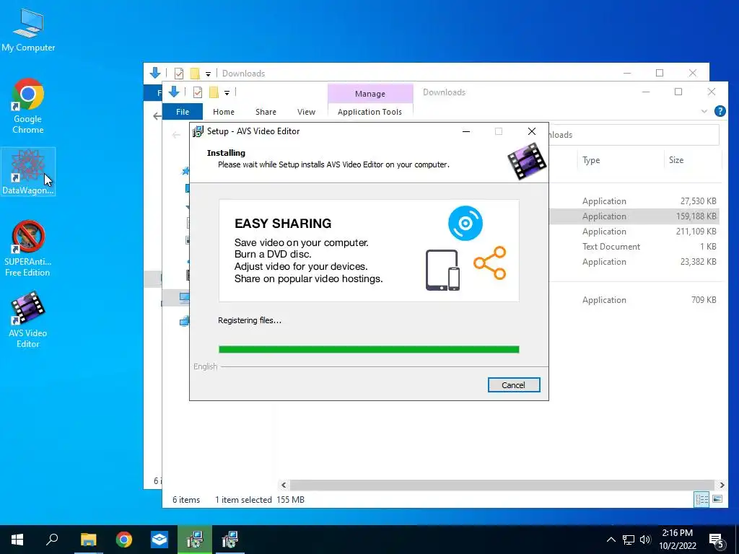Click the tablet and phone devices icon
This screenshot has height=554, width=739.
tap(442, 270)
